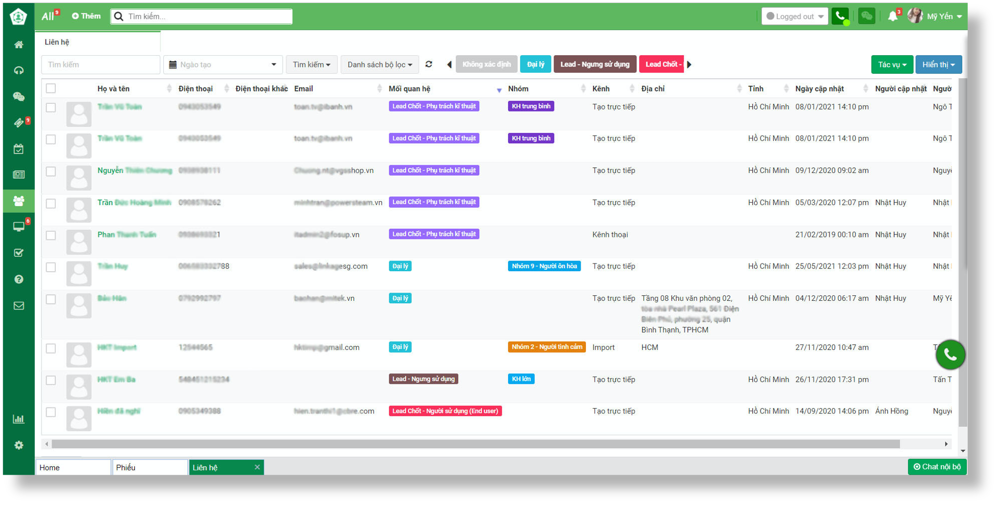This screenshot has width=997, height=505.
Task: Click the Nhóm 2 - Người tình cảm label
Action: click(547, 347)
